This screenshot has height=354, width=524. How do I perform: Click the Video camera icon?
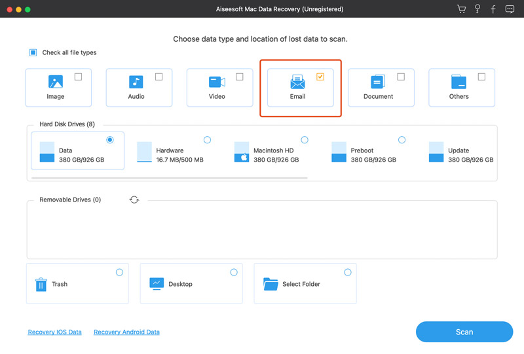217,82
